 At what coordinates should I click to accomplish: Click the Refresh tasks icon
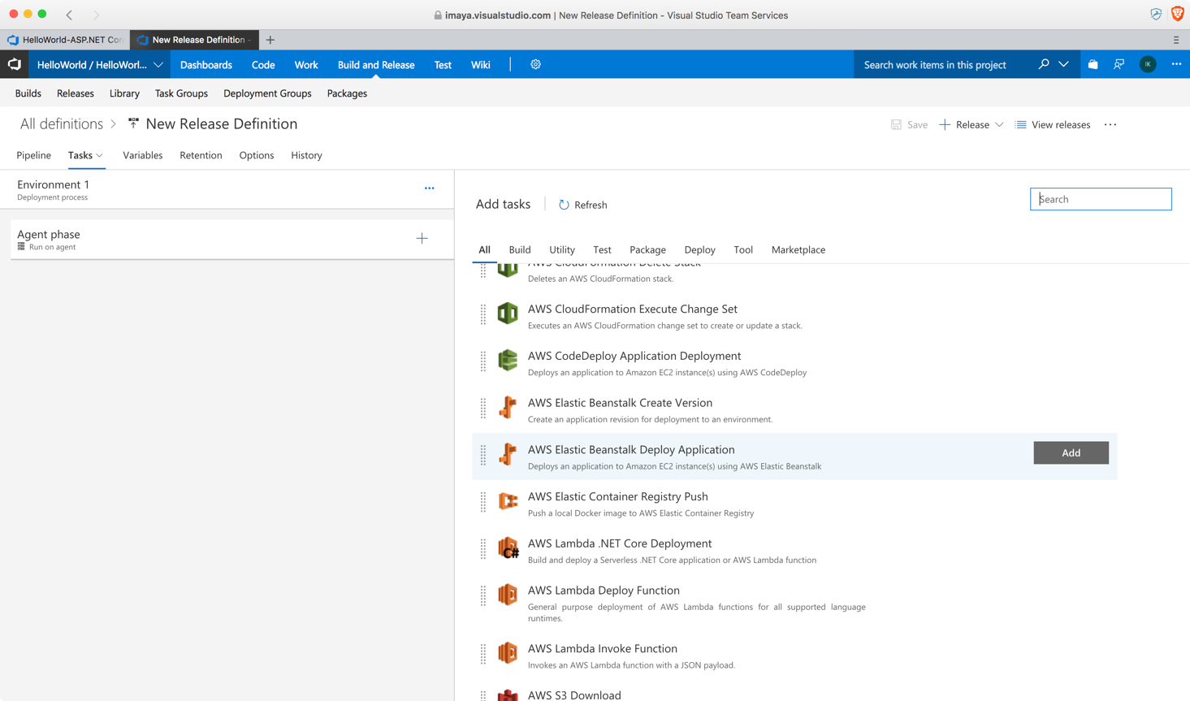[x=564, y=205]
